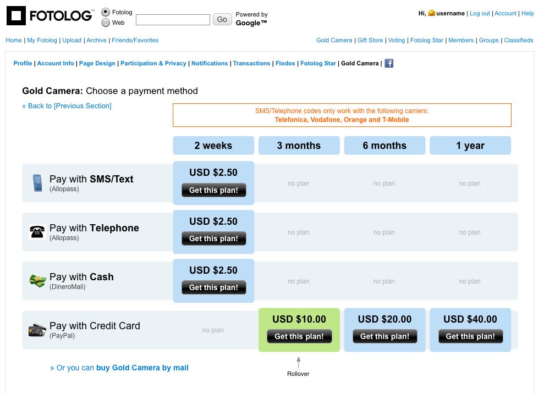Select the Gold Camera settings tab
Screen dimensions: 544x394
360,63
